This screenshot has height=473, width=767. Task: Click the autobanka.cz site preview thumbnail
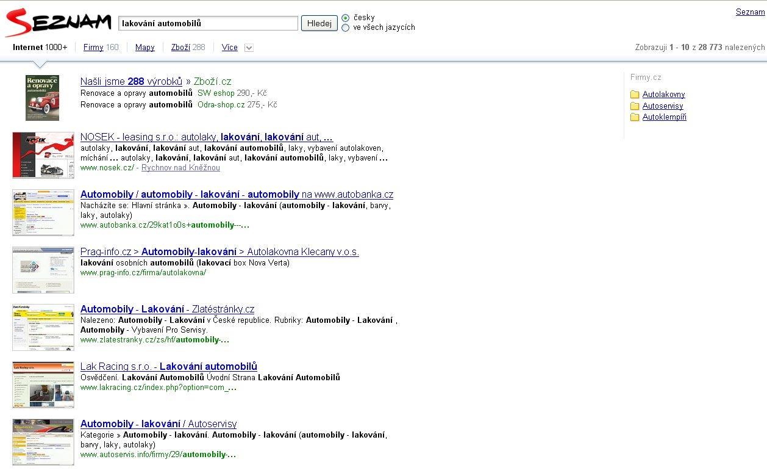43,212
